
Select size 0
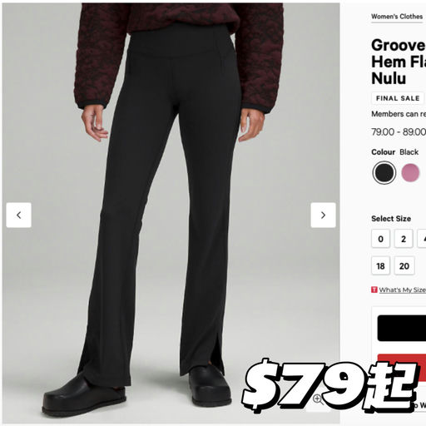[x=380, y=239]
